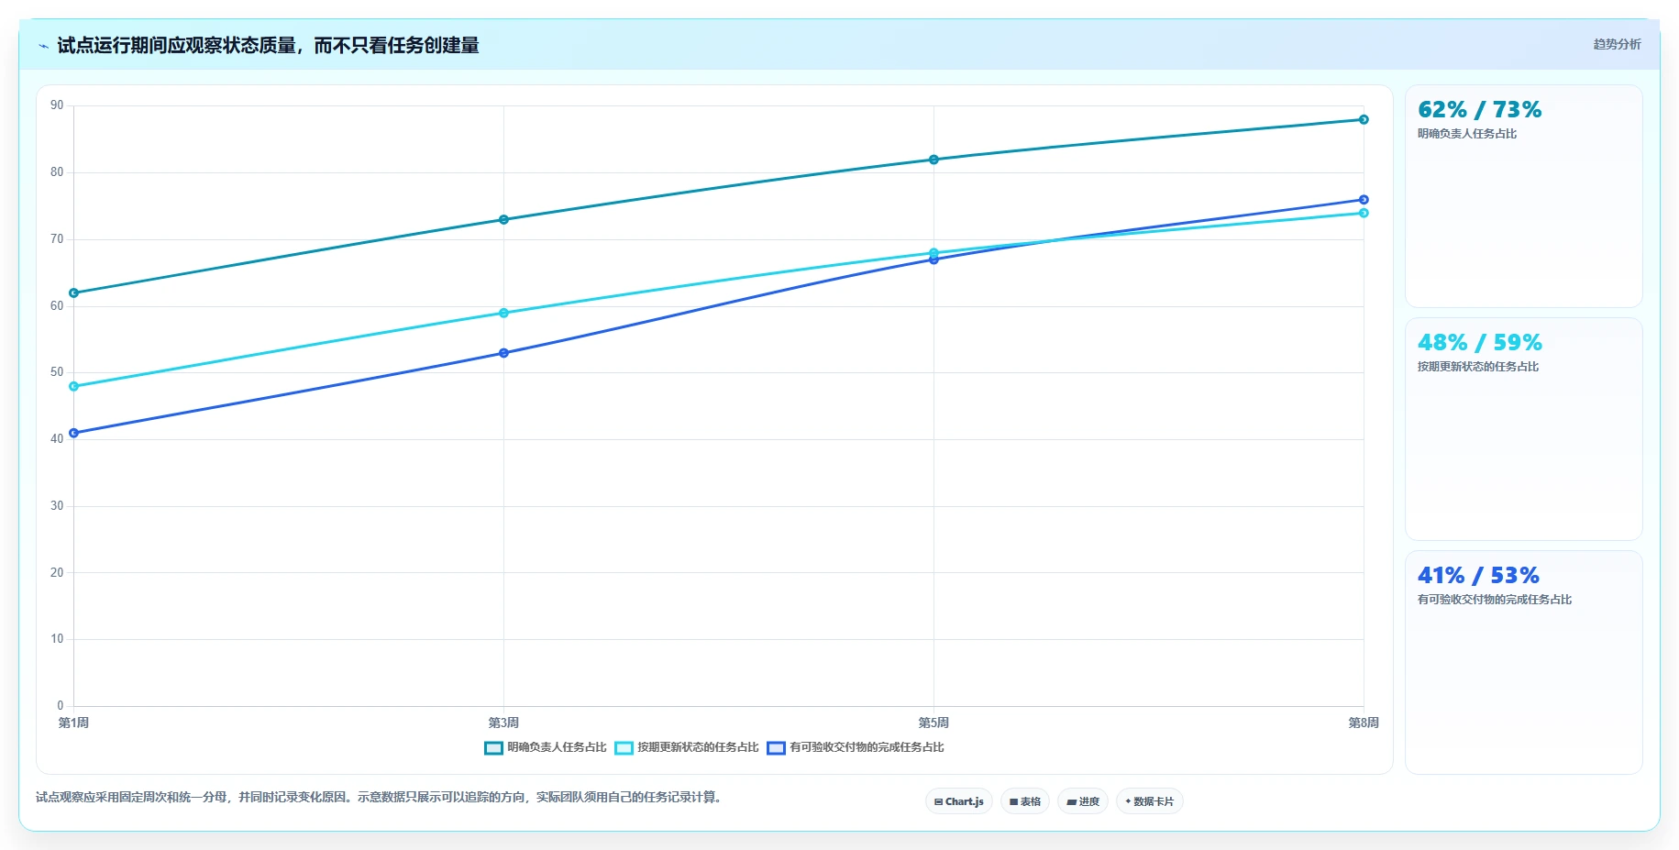Click the card label 明确负责人任务占比
1679x850 pixels.
coord(1467,134)
